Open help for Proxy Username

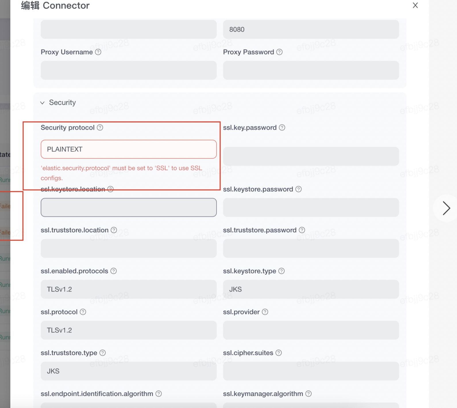[98, 52]
